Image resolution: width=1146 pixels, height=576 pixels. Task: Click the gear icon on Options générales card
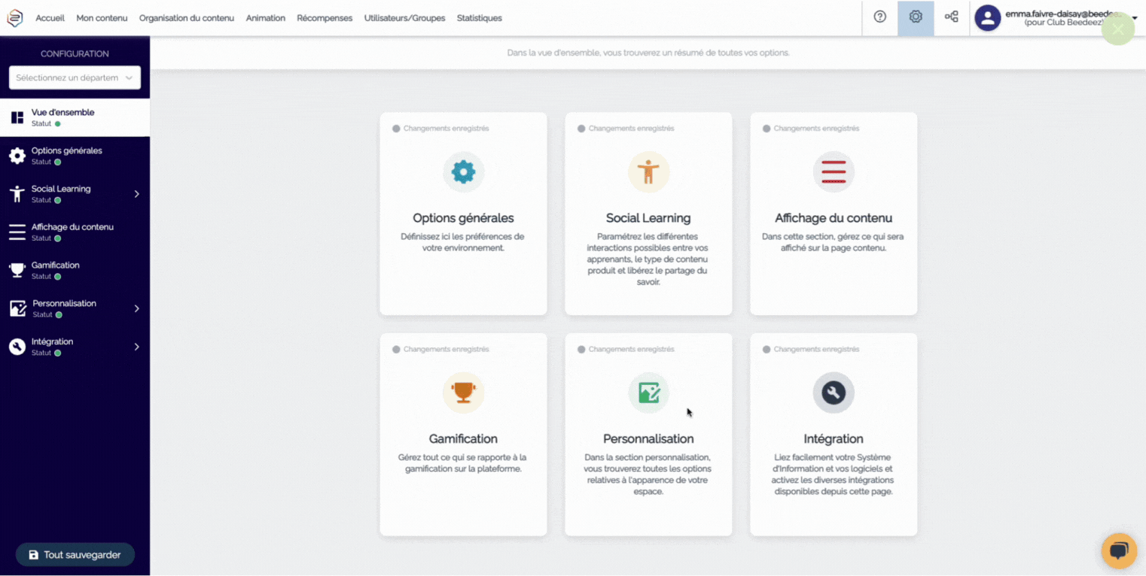pyautogui.click(x=463, y=172)
